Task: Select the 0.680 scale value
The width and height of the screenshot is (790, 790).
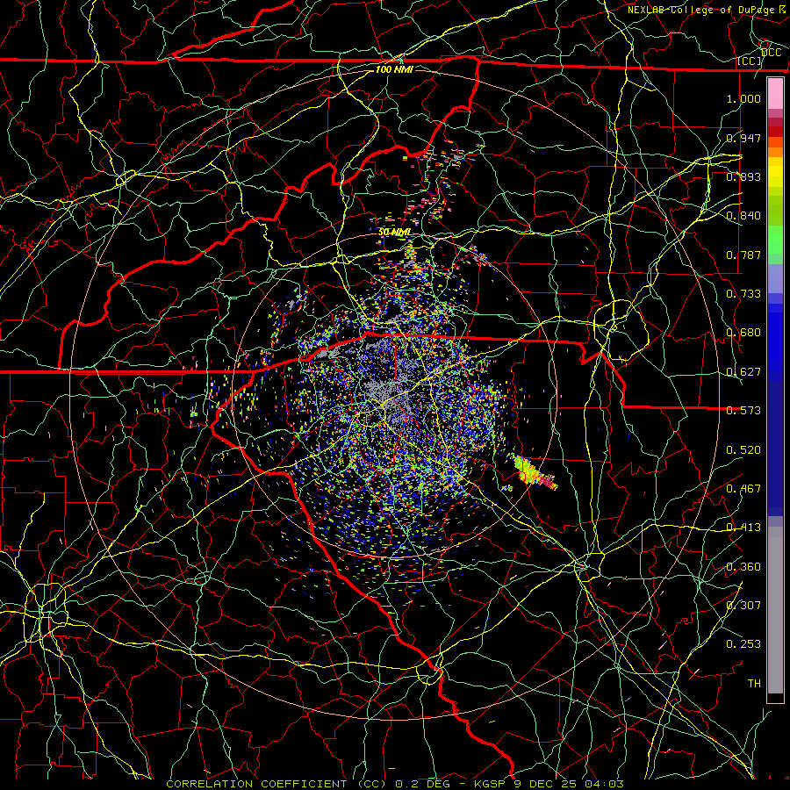Action: [743, 332]
